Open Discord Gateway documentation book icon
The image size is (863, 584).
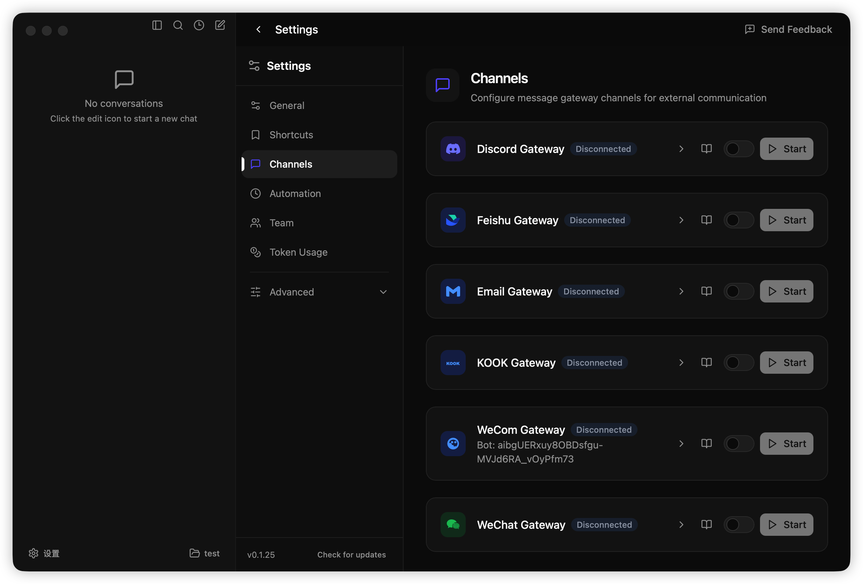point(706,149)
